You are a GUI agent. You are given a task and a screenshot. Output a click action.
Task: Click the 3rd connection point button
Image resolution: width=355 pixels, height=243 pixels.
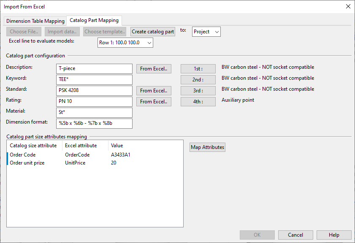(198, 91)
